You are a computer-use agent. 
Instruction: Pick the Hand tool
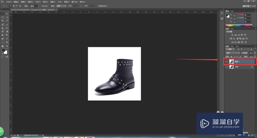(x=3, y=46)
